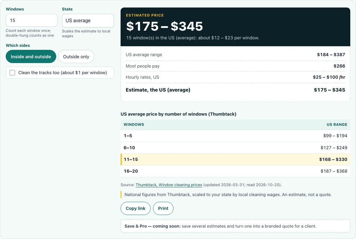Select the 6–10 windows table row label
Viewport: 356px width, 239px height.
point(129,148)
